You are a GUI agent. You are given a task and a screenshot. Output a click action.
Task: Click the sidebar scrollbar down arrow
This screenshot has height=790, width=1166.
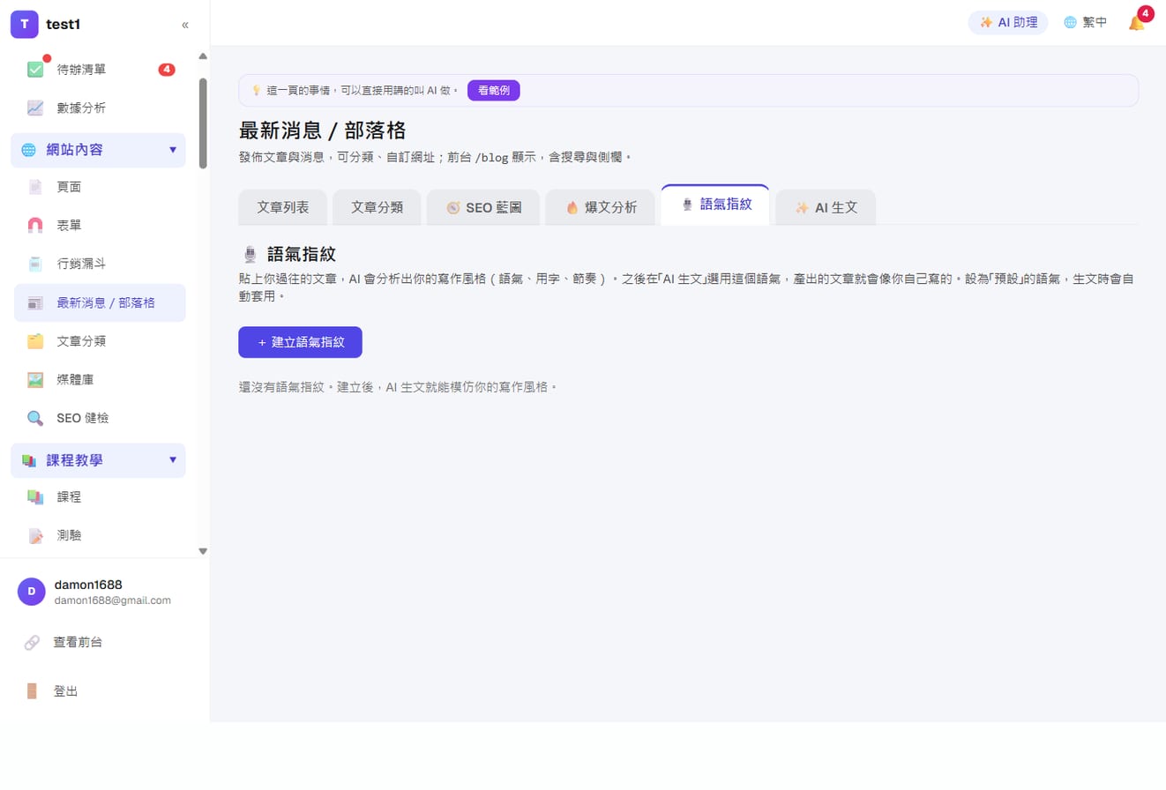pos(203,551)
